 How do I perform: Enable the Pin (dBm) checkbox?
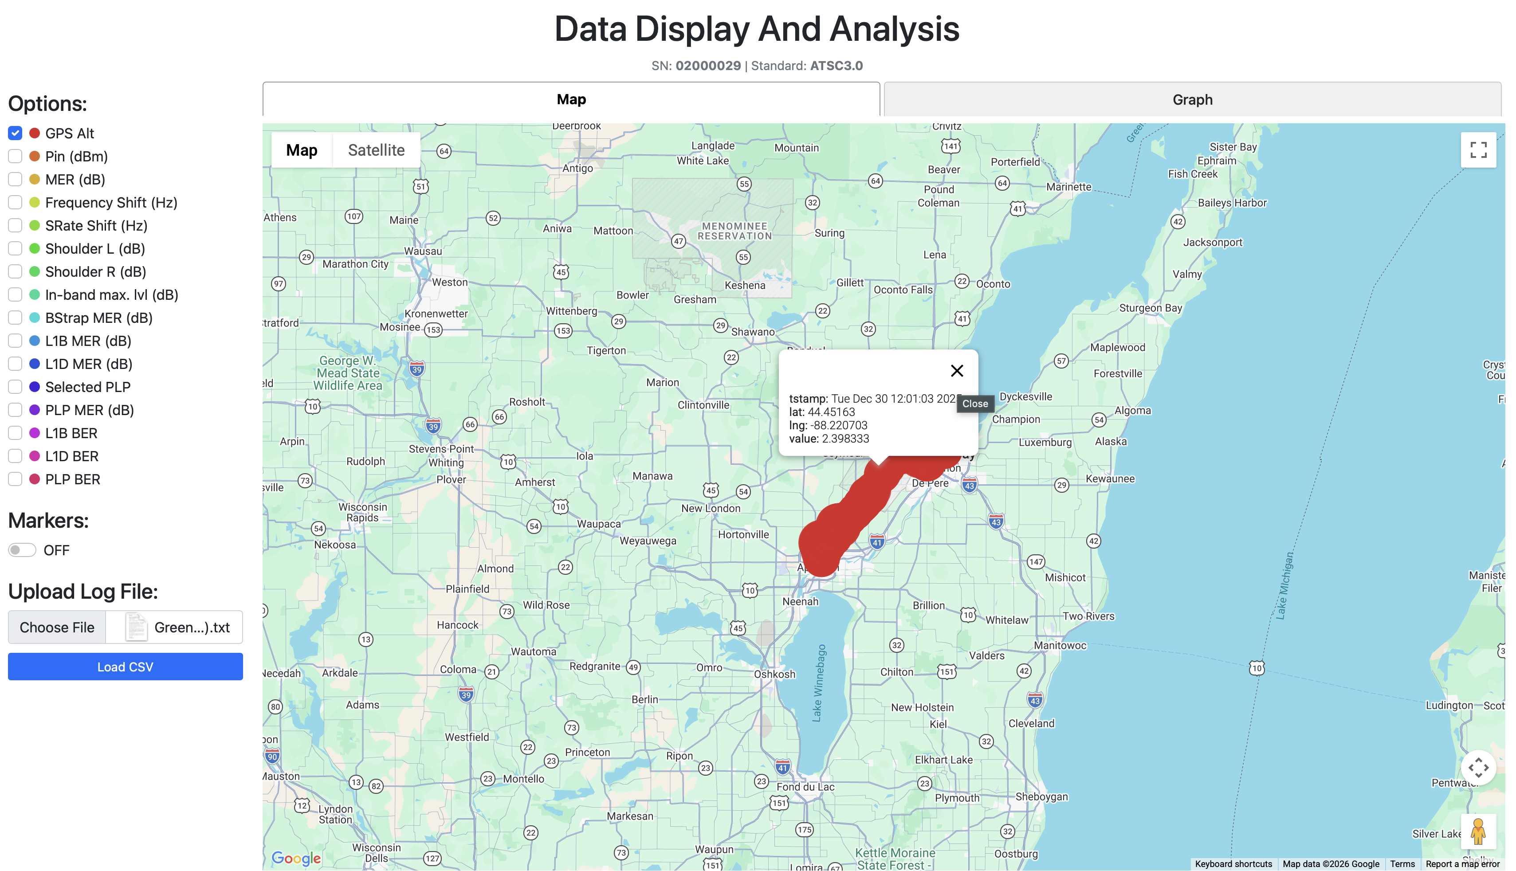(15, 156)
